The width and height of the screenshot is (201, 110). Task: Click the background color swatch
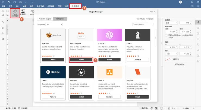(x=168, y=59)
